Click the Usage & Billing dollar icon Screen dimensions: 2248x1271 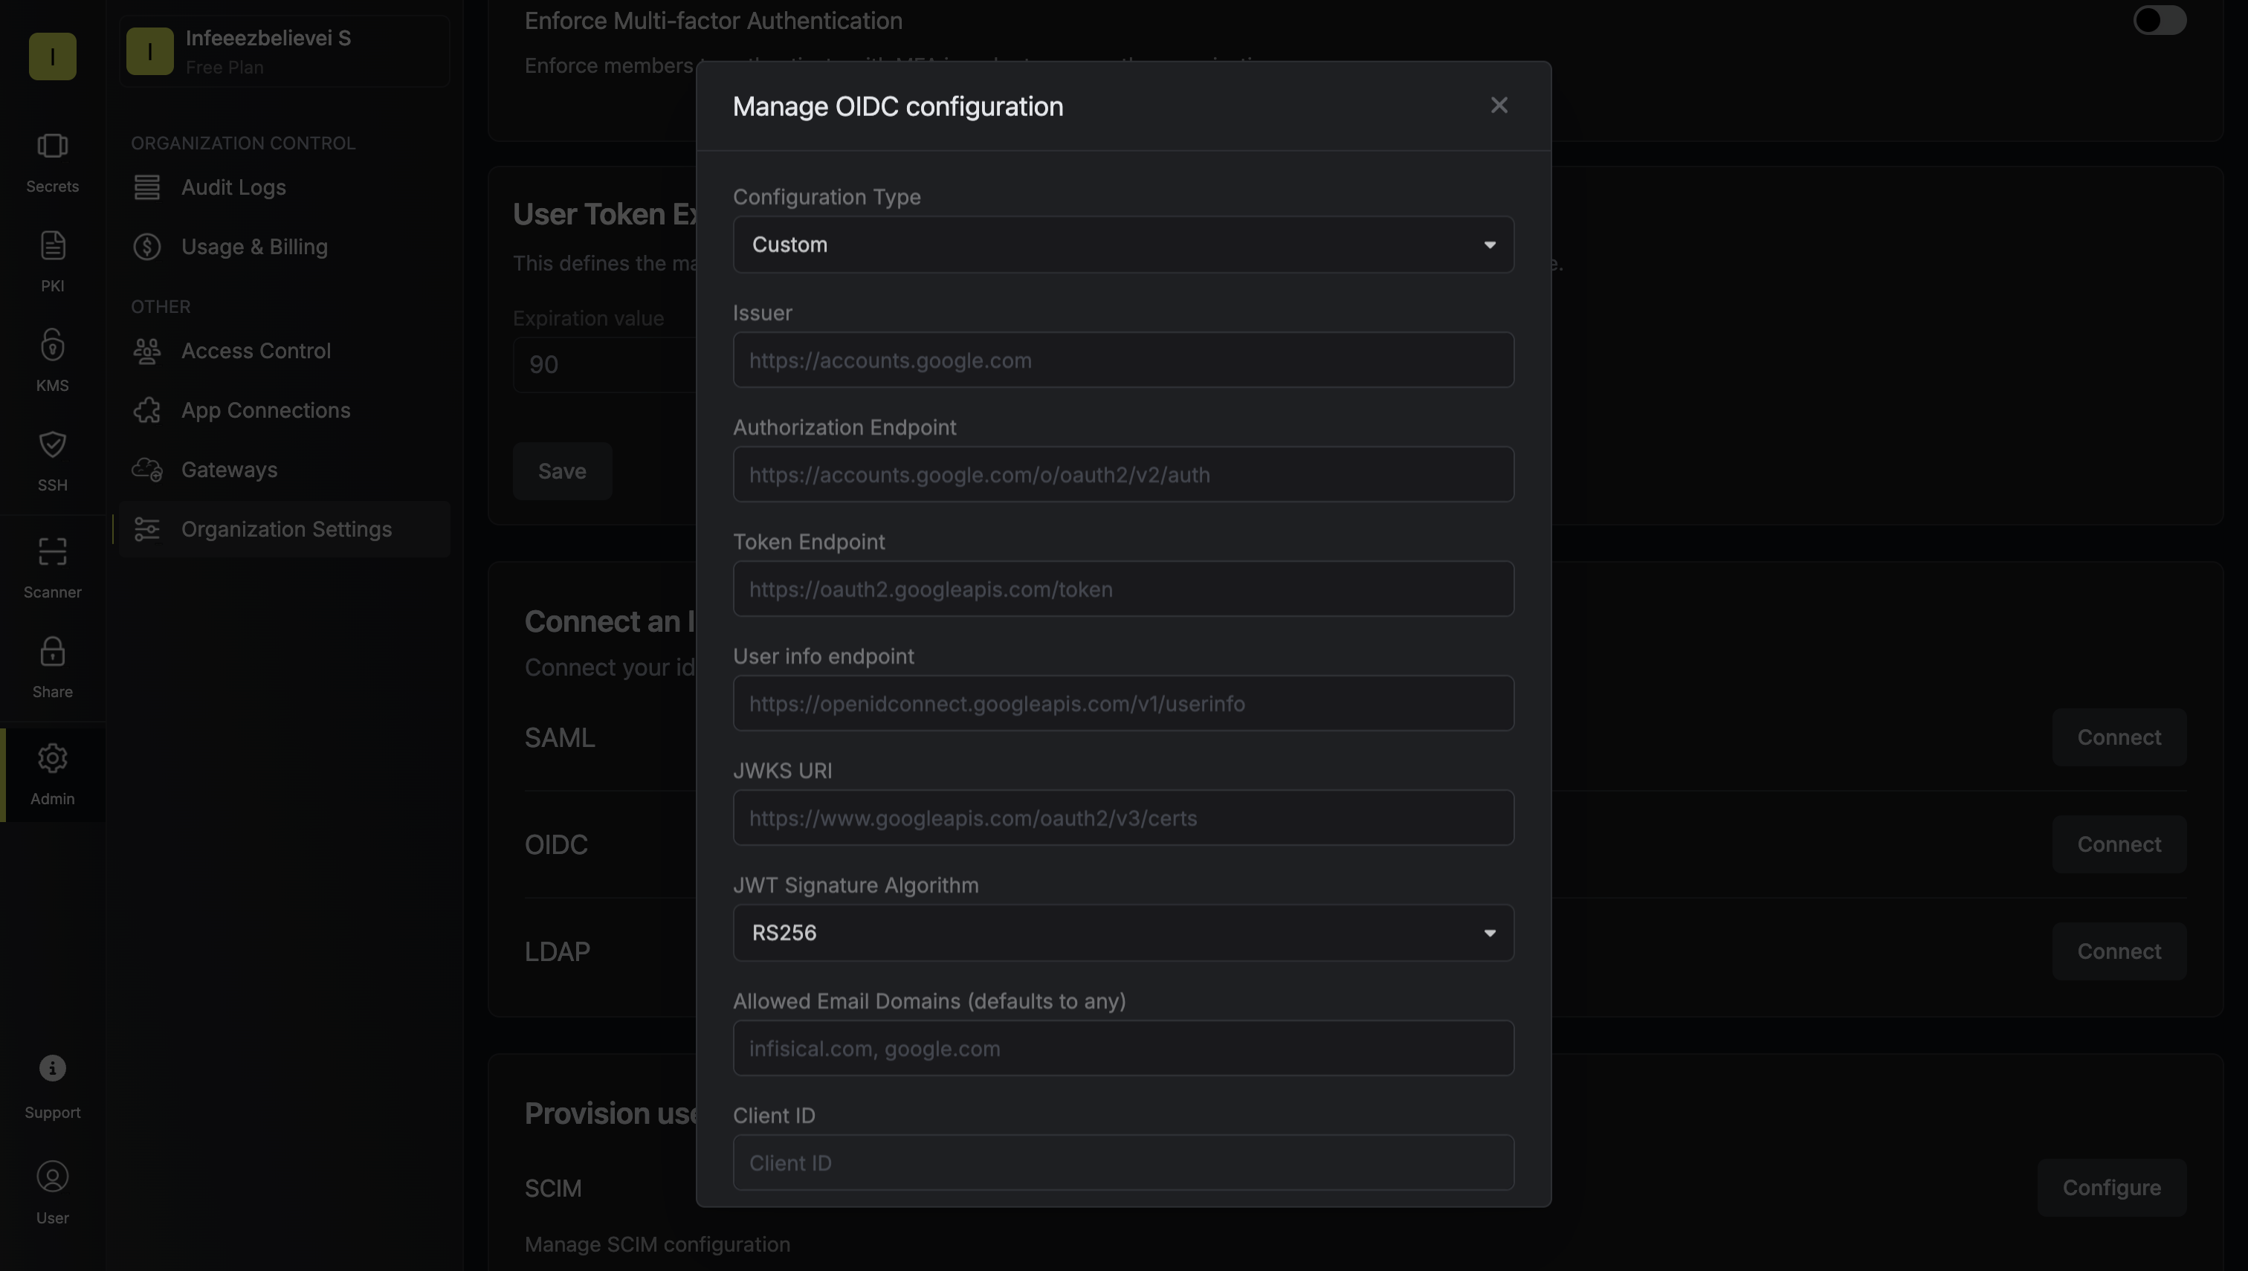[146, 247]
